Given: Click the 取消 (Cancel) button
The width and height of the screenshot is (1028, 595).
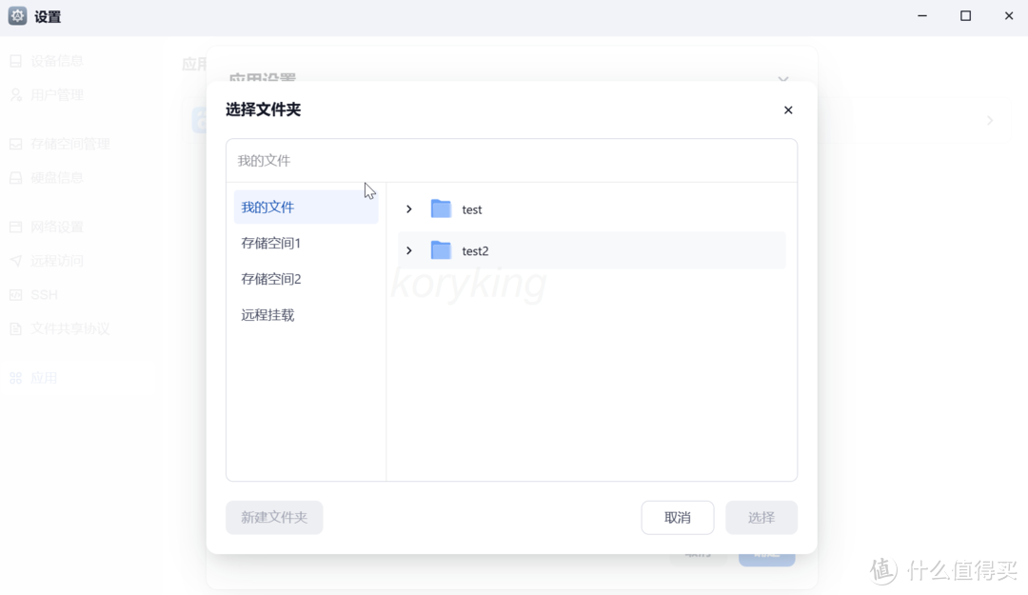Looking at the screenshot, I should (x=678, y=517).
